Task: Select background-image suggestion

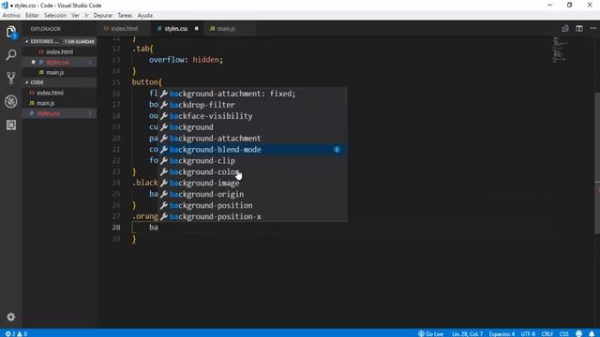Action: 253,183
